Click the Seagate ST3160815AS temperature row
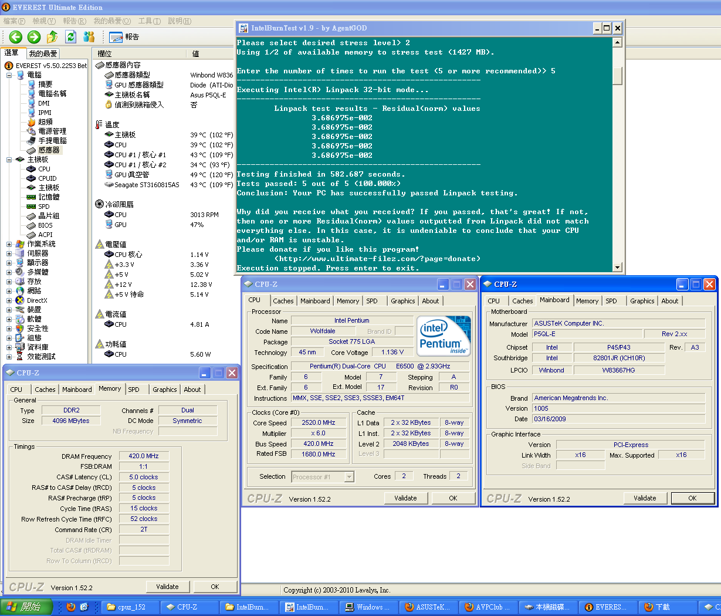The width and height of the screenshot is (721, 616). point(168,185)
